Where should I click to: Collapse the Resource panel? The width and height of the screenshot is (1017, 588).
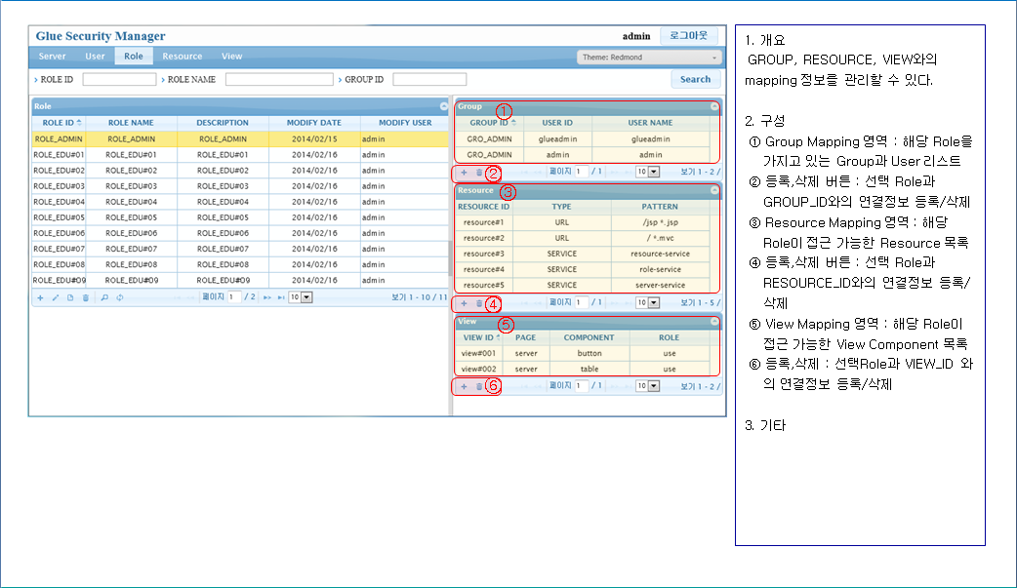tap(713, 190)
